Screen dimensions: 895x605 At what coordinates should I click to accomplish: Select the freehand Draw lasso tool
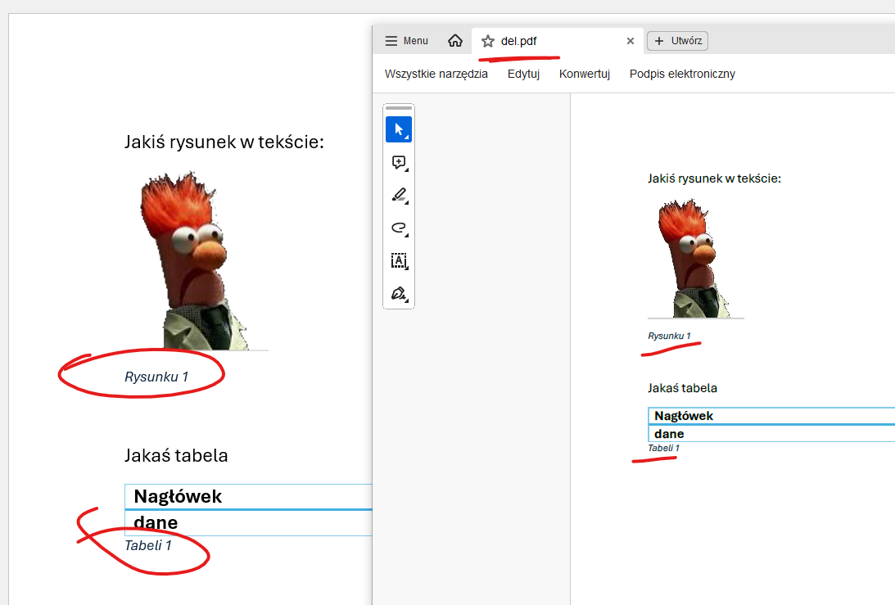399,228
